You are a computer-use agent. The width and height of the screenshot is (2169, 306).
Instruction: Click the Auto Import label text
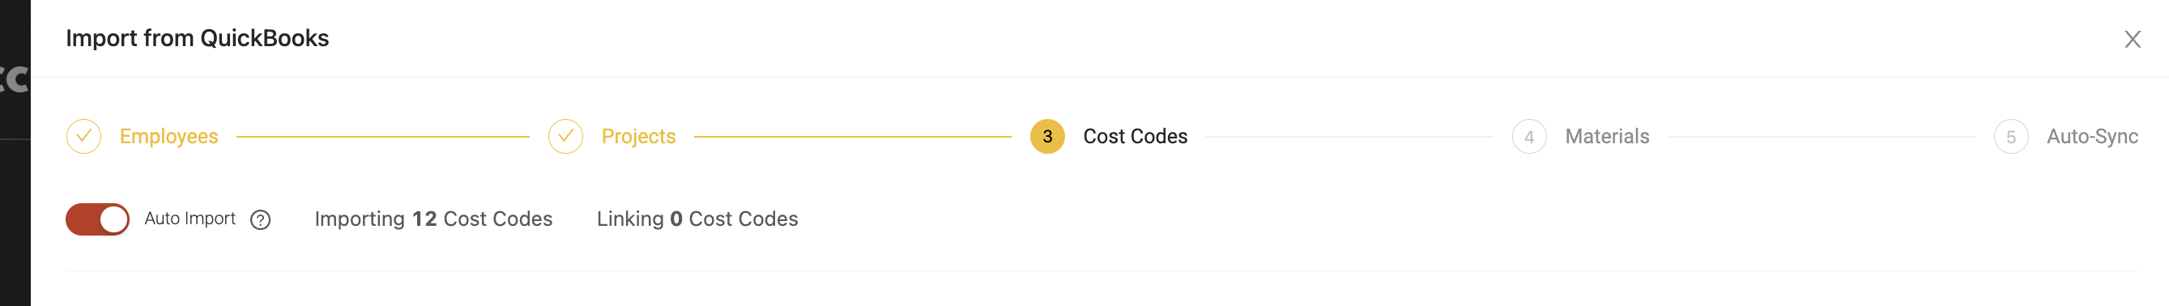pyautogui.click(x=190, y=219)
